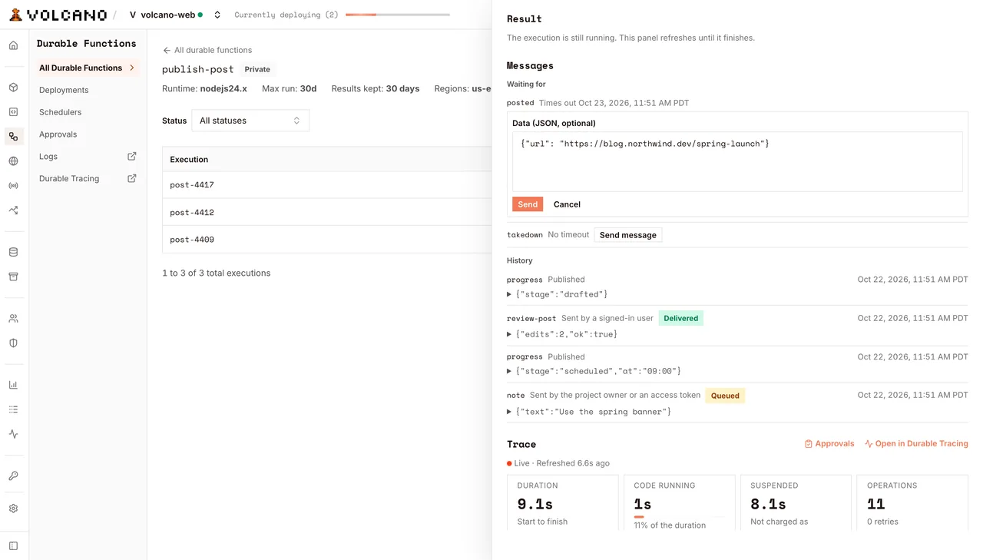The width and height of the screenshot is (983, 560).
Task: Open Schedulers in the side menu
Action: (x=60, y=112)
